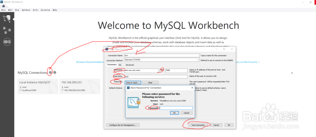Image resolution: width=316 pixels, height=137 pixels.
Task: Switch to the SSL tab
Action: click(120, 65)
